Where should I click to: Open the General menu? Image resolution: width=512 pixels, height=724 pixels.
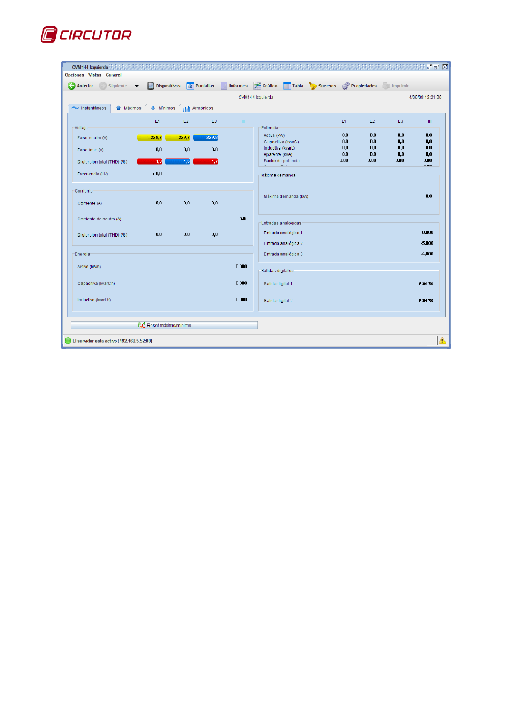pyautogui.click(x=114, y=75)
